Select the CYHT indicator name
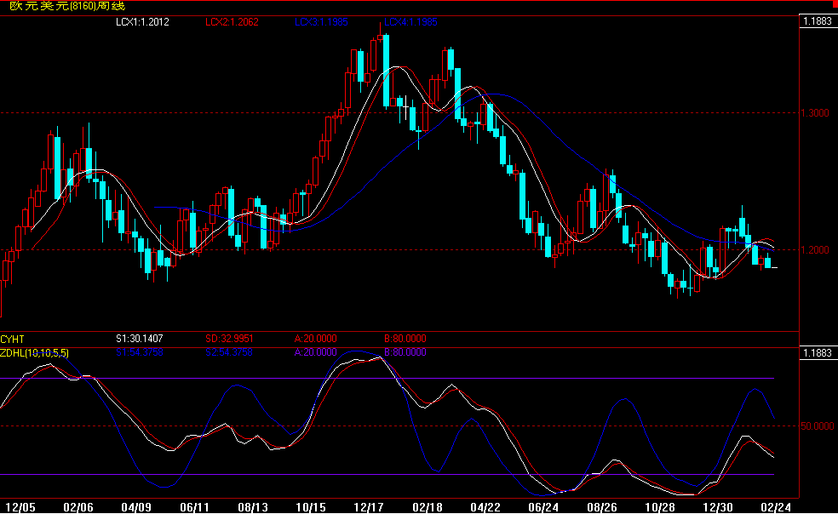 (12, 340)
